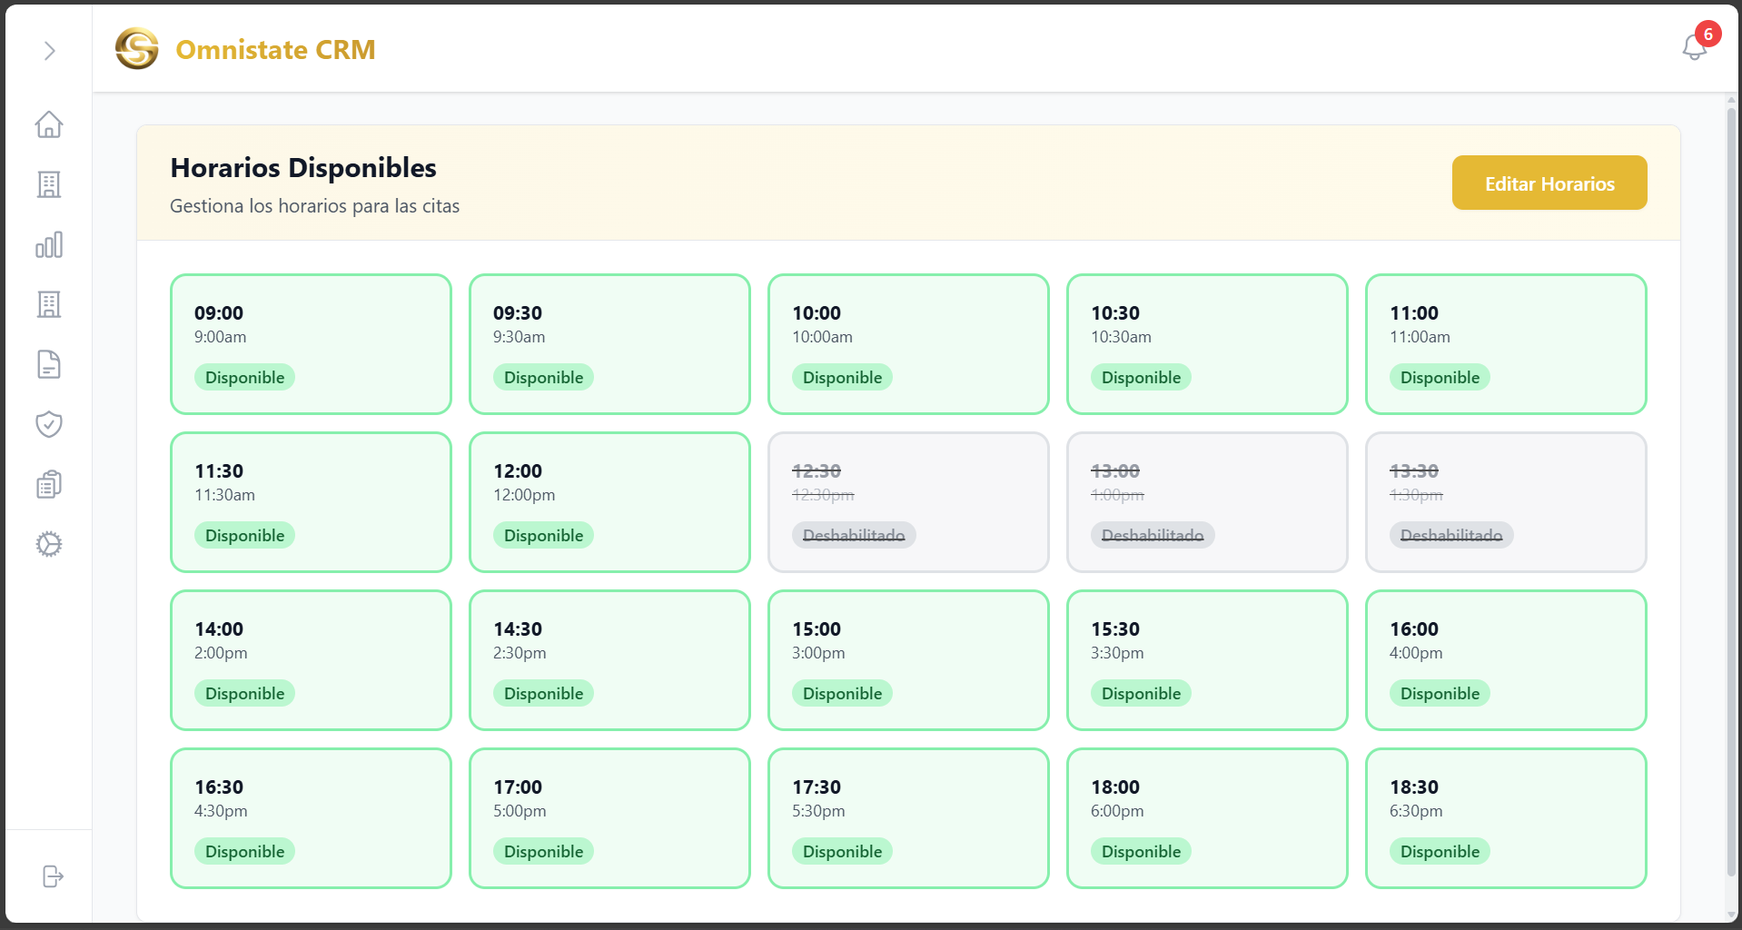1742x930 pixels.
Task: Click the Omnistate CRM logo
Action: coord(136,50)
